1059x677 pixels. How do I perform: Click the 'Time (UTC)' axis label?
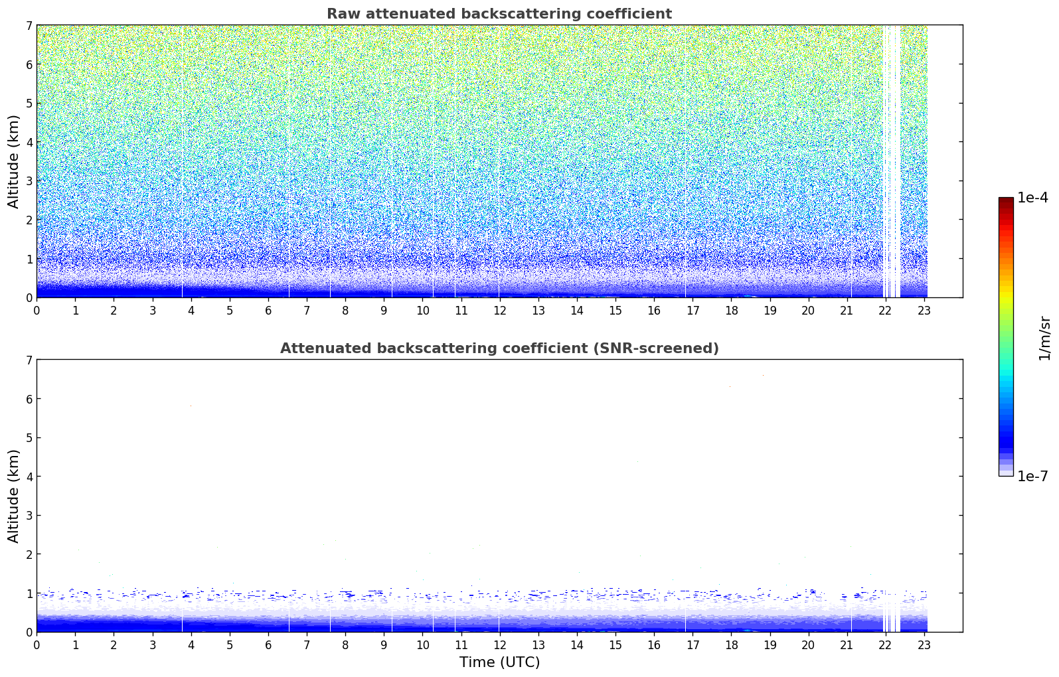(x=499, y=662)
